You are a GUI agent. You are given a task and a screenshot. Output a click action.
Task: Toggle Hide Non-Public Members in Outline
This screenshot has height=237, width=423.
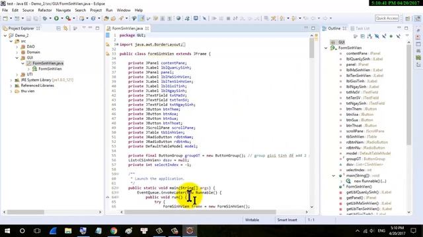391,36
